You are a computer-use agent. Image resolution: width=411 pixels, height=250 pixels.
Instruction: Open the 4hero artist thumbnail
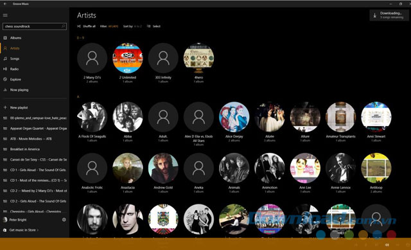(x=198, y=58)
